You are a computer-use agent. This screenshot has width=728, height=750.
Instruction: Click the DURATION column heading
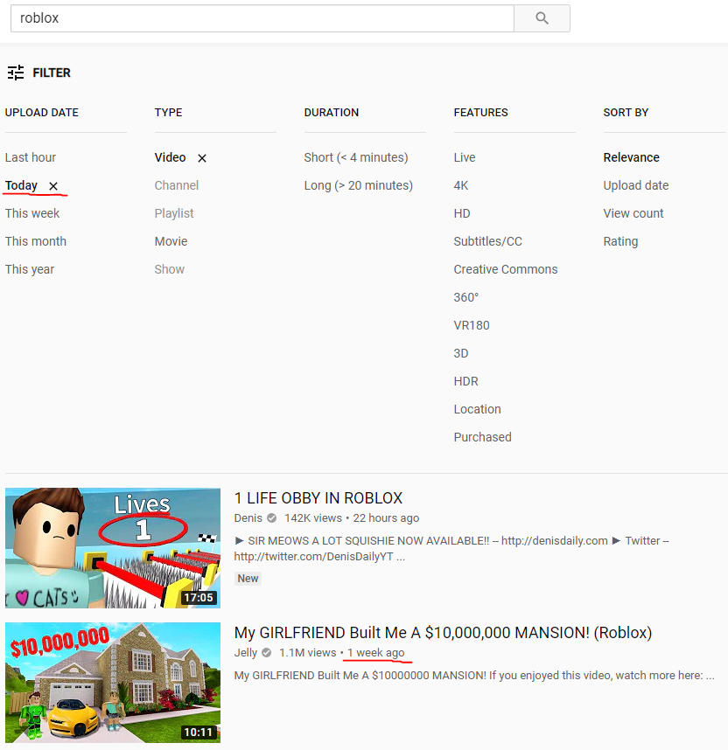tap(332, 113)
